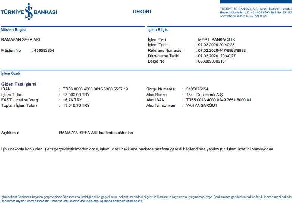This screenshot has height=204, width=293.
Task: Select company info line 'TÜRKİYE İŞ BANKASI A.Ş. Şirket Merkezi'
Action: [256, 9]
